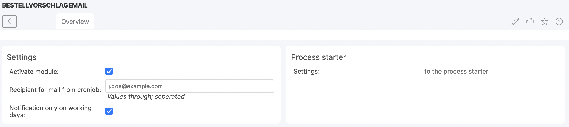Toggle Notification only on working days checkbox
569x127 pixels.
coord(109,111)
